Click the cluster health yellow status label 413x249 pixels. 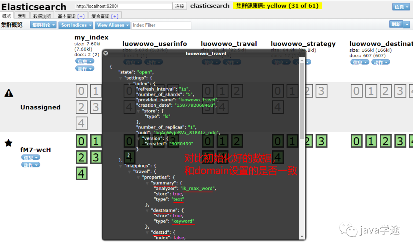pos(277,6)
